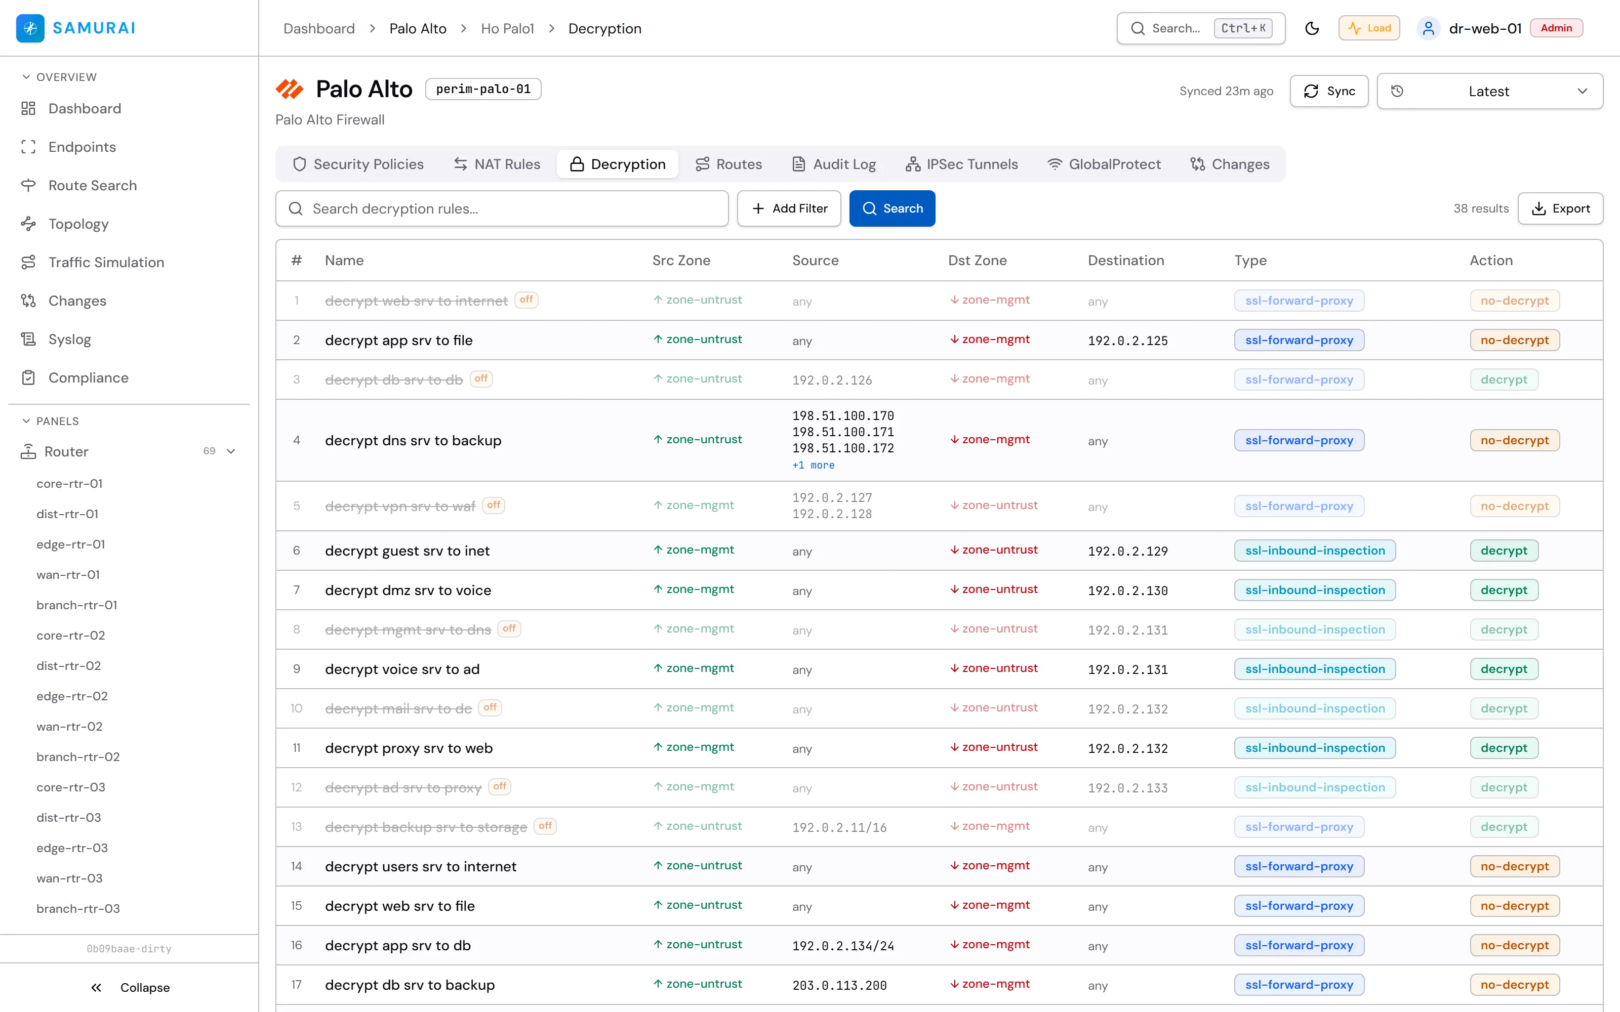
Task: Select branch-rtr-03 router
Action: pos(78,908)
